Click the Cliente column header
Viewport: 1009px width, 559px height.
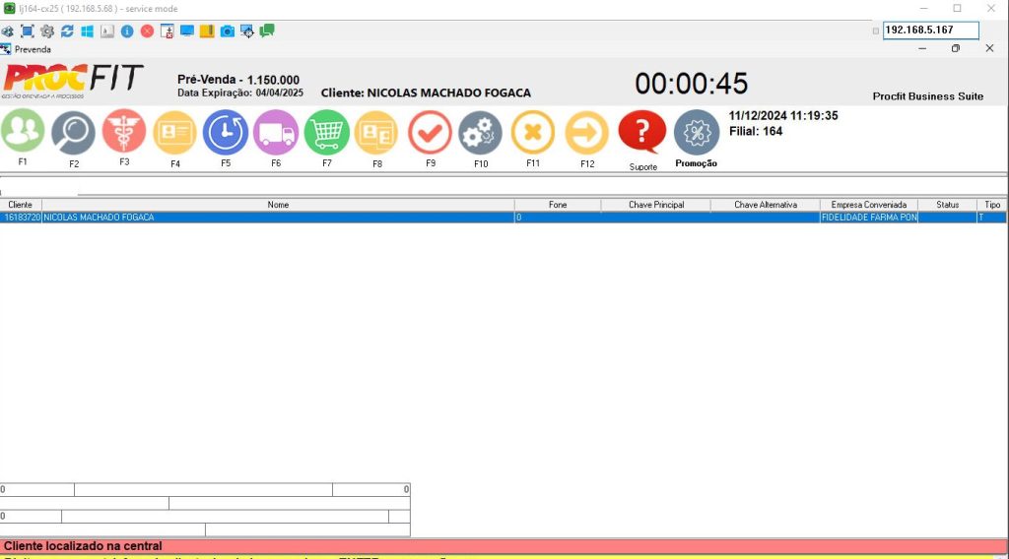coord(20,205)
